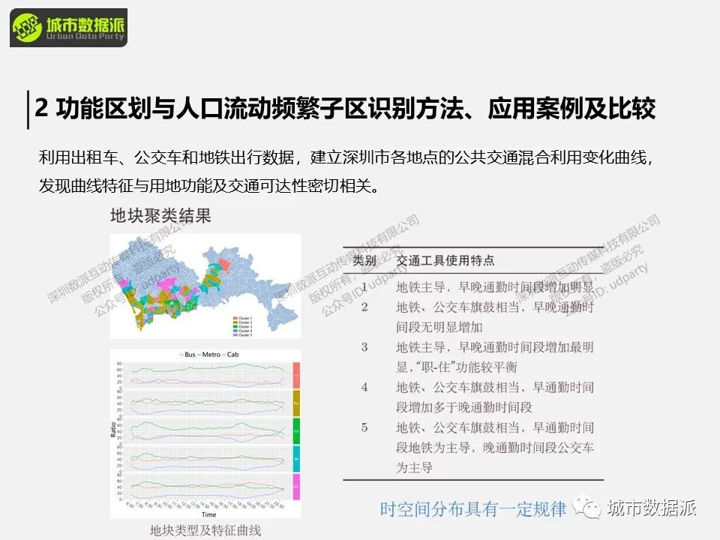Click the teal facet strip labeled 4
The width and height of the screenshot is (720, 540).
tap(296, 459)
